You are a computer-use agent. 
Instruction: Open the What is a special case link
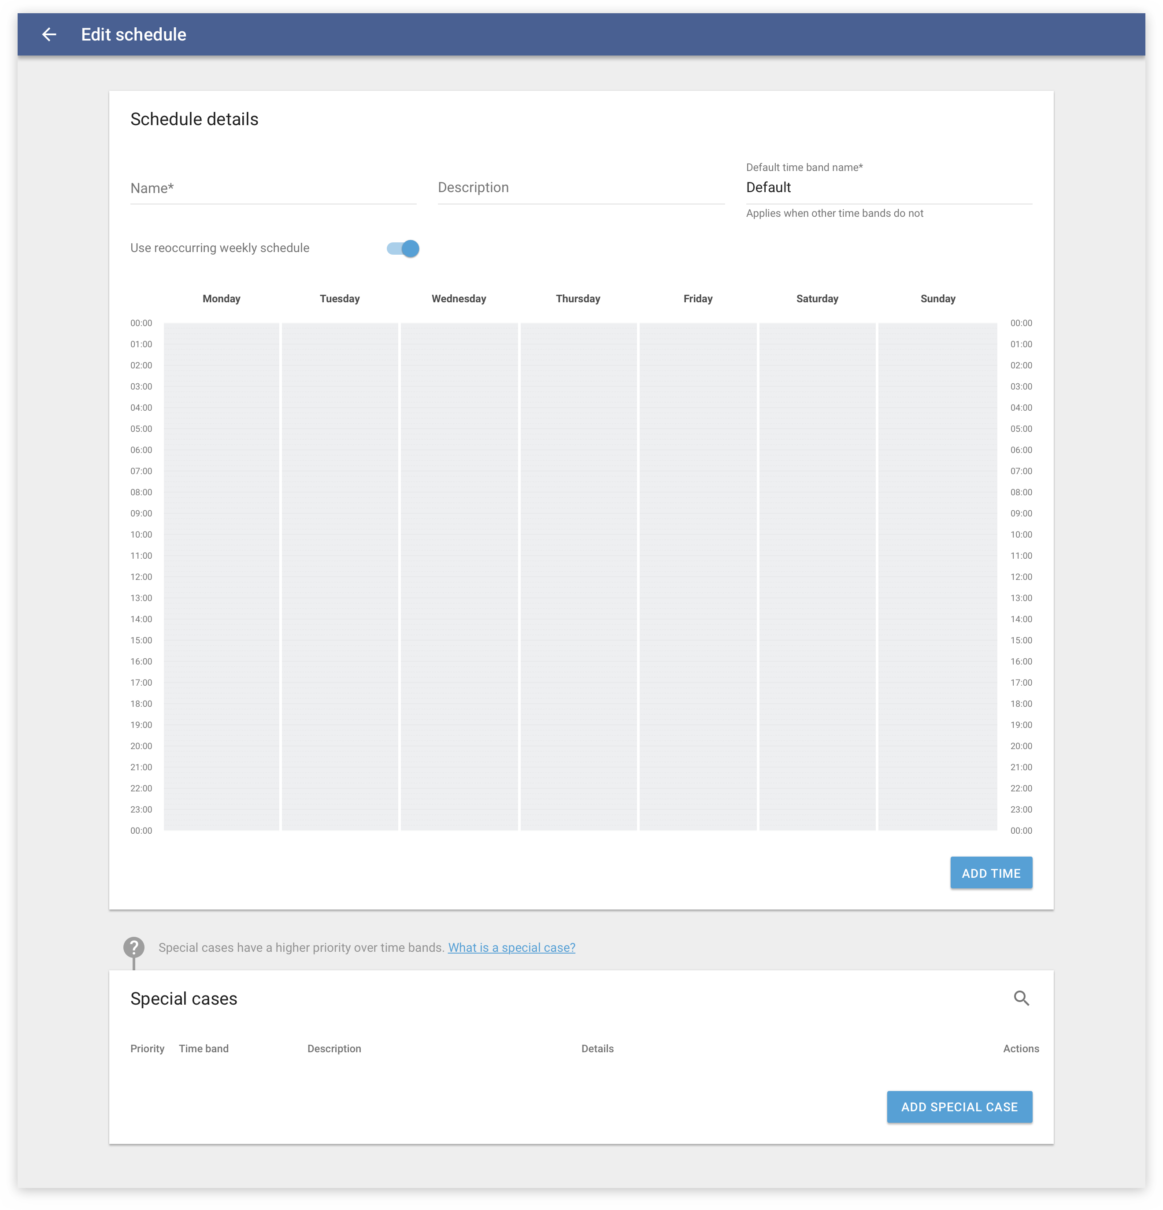click(512, 948)
